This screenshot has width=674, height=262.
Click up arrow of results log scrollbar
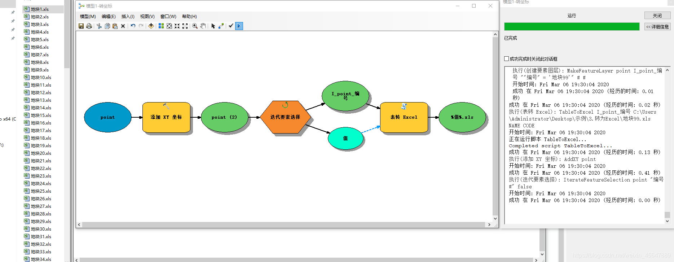point(667,70)
